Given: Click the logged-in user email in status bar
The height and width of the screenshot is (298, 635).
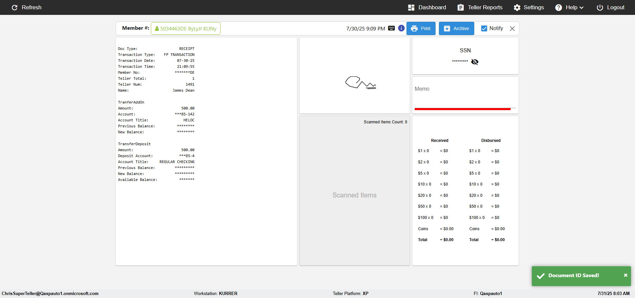Looking at the screenshot, I should click(x=50, y=293).
